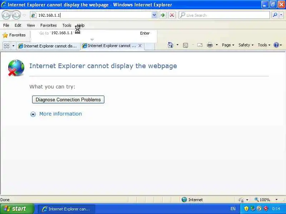This screenshot has height=214, width=286.
Task: Click the Back navigation arrow
Action: [6, 15]
